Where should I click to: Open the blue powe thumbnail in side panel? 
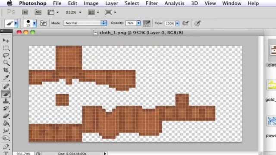[272, 121]
